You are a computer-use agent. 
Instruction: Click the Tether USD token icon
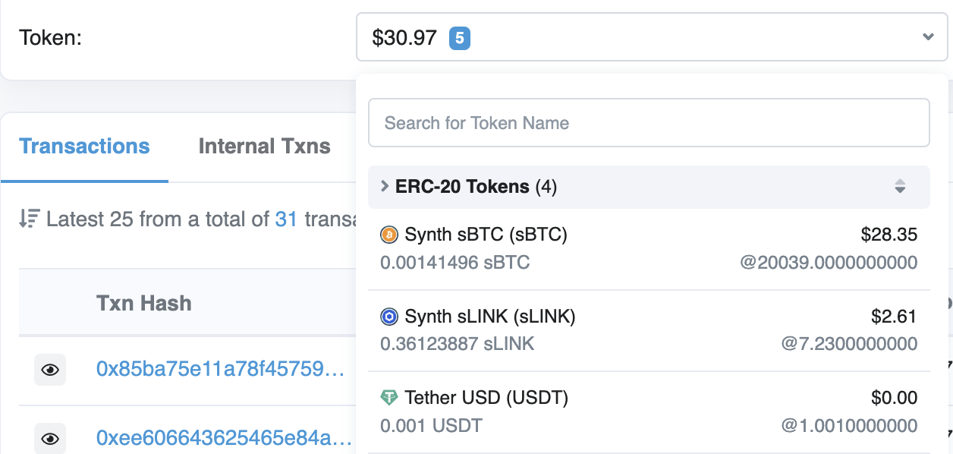point(388,397)
